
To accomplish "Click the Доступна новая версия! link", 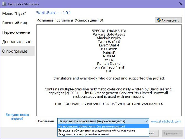I will coord(17,116).
